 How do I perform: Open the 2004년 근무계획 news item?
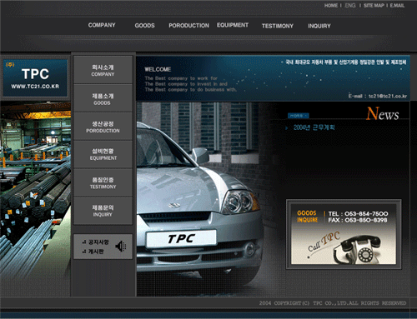(314, 127)
